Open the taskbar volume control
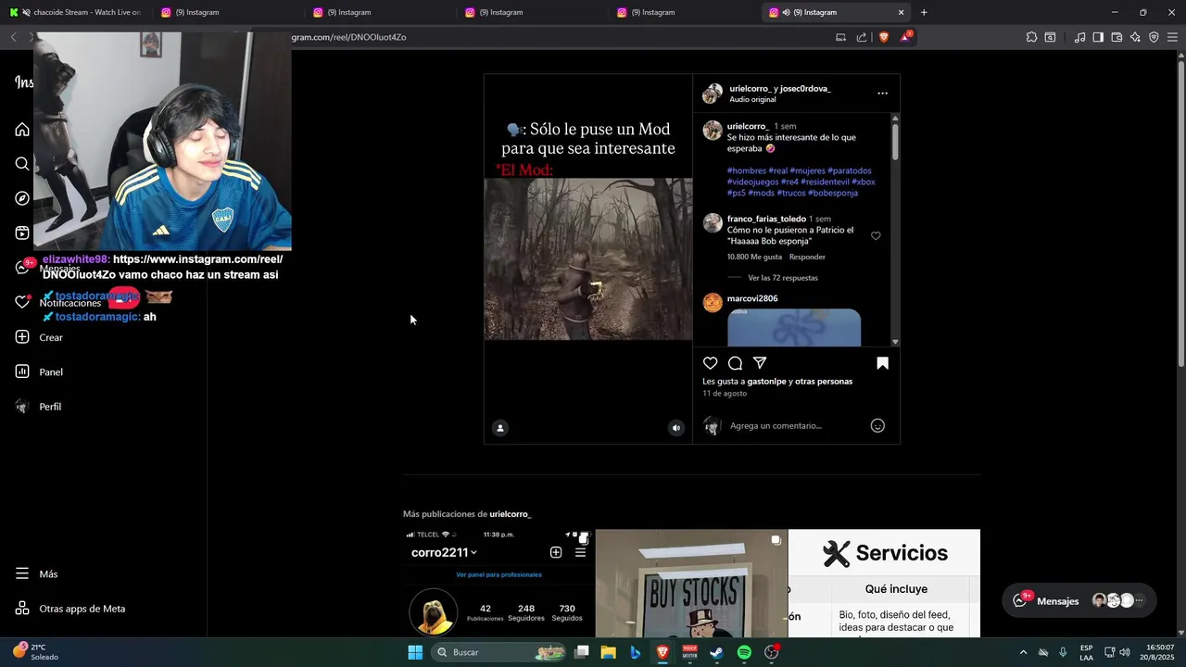The width and height of the screenshot is (1186, 667). pos(1125,652)
